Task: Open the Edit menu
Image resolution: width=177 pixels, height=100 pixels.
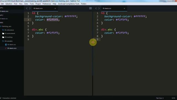Action: click(2, 4)
